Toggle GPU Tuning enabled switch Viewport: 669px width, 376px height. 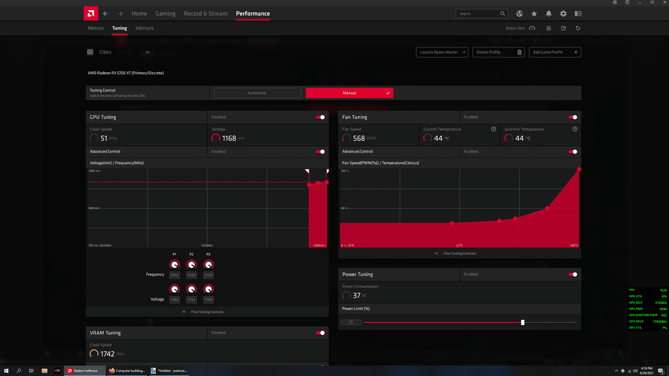click(x=320, y=117)
